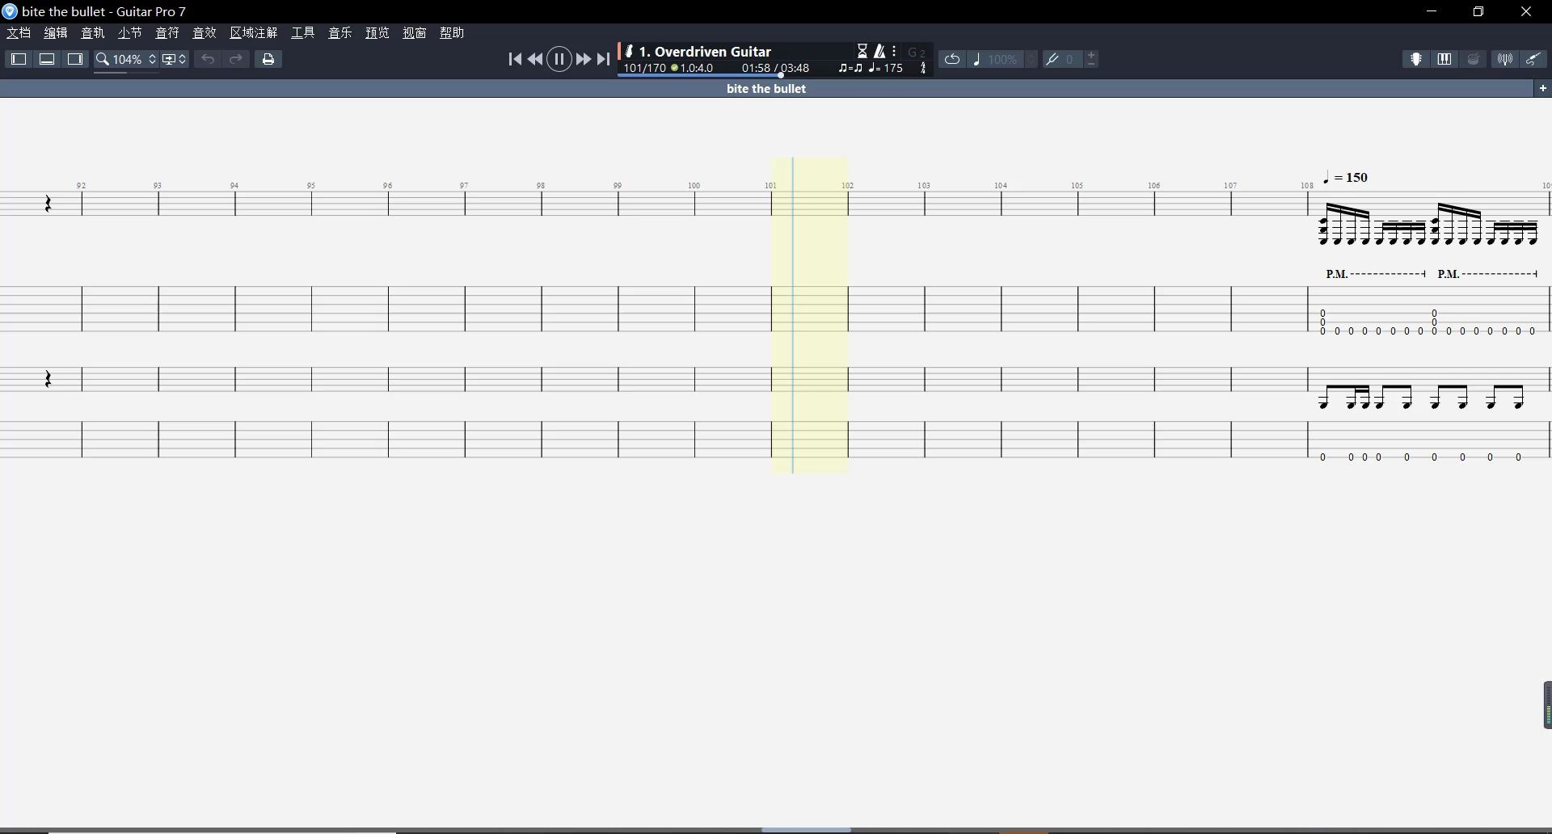1552x834 pixels.
Task: Open the 1. Overdriven Guitar track selector
Action: tap(705, 52)
